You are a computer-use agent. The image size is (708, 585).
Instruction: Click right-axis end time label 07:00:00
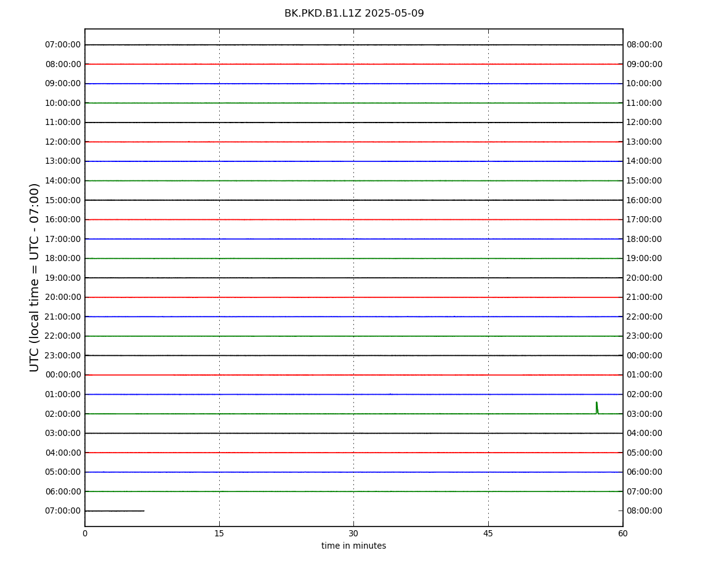(645, 491)
